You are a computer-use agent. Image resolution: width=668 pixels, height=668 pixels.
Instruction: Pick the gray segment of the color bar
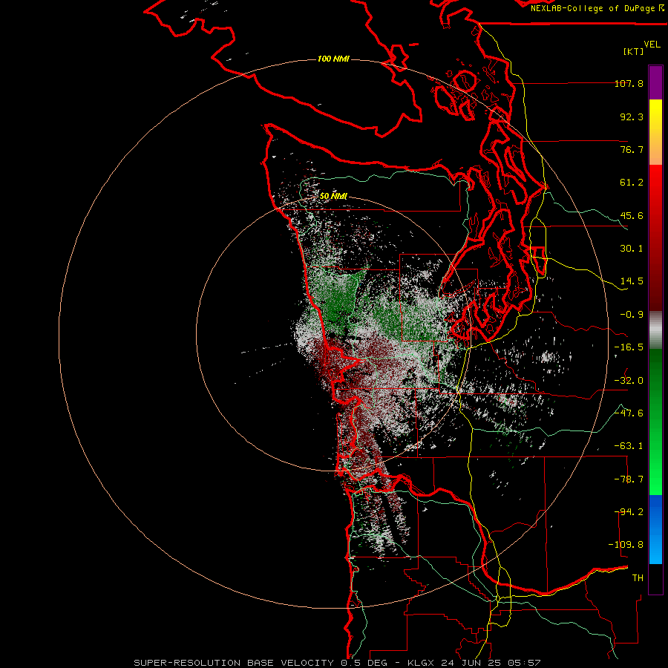click(655, 330)
